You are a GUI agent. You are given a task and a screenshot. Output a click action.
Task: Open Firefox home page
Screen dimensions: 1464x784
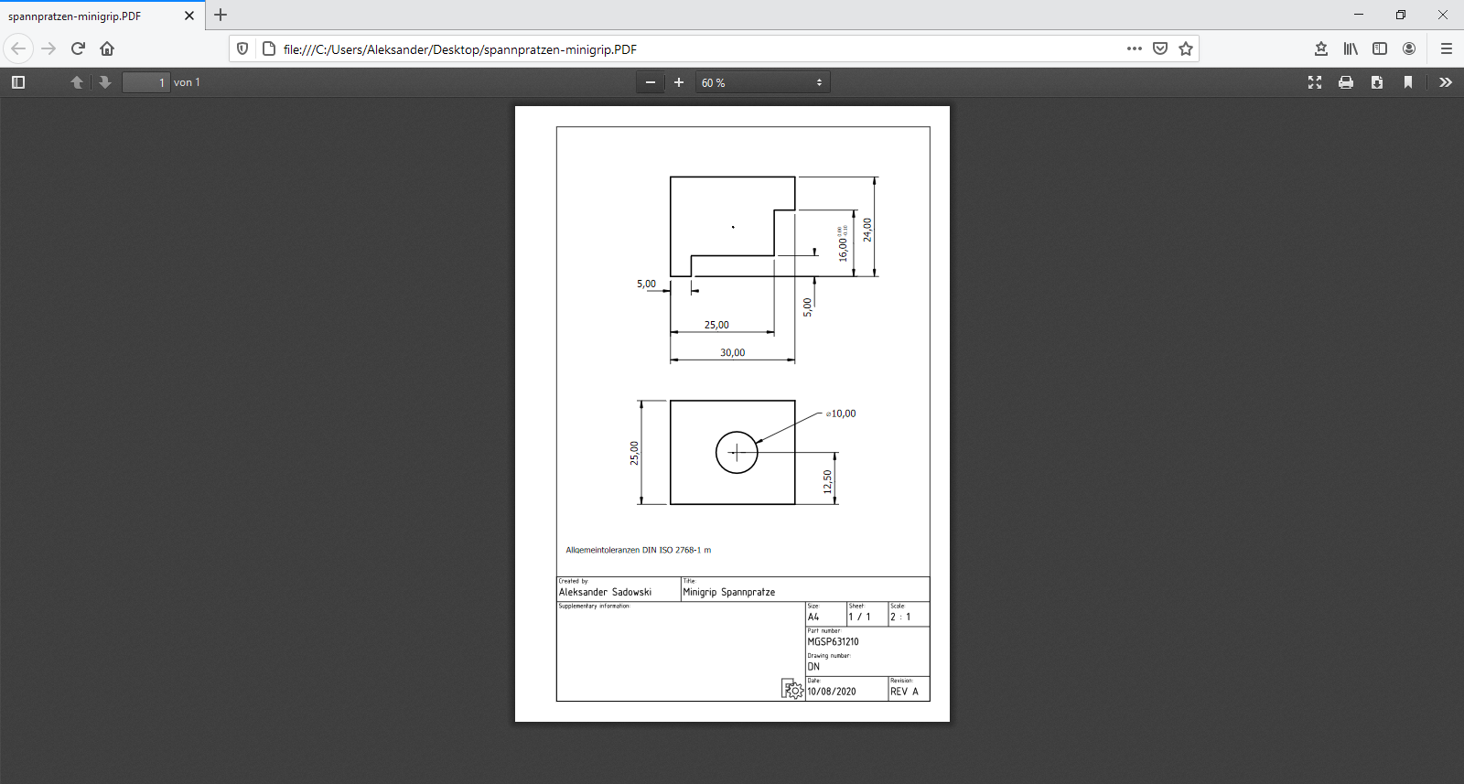[x=107, y=48]
